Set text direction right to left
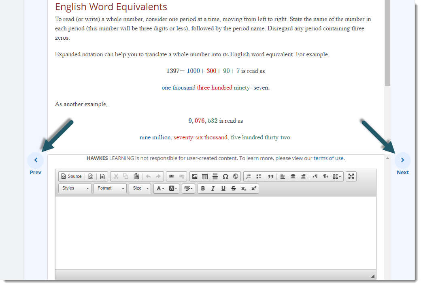Image resolution: width=421 pixels, height=286 pixels. 325,177
